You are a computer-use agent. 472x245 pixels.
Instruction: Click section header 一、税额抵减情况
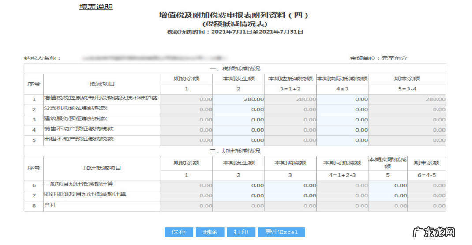(235, 69)
